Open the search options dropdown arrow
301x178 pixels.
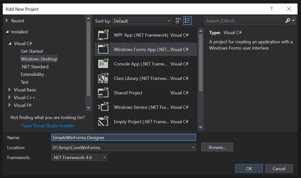293,20
